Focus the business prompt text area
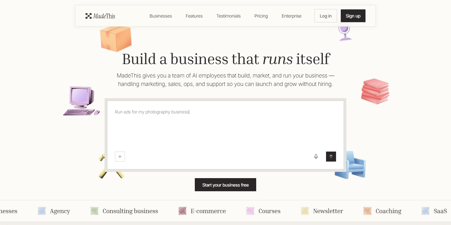Viewport: 451px width, 225px height. 225,128
